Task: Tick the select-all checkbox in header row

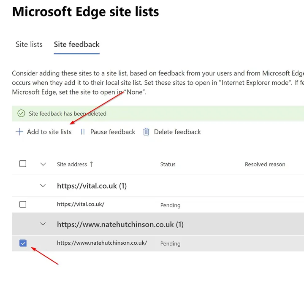Action: [23, 164]
